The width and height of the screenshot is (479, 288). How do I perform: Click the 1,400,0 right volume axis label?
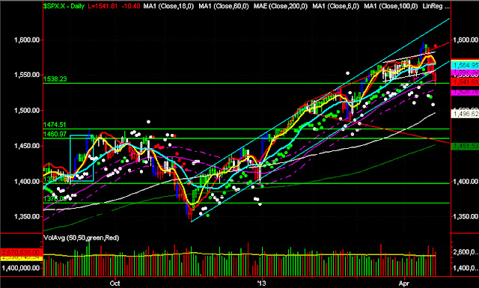(465, 268)
